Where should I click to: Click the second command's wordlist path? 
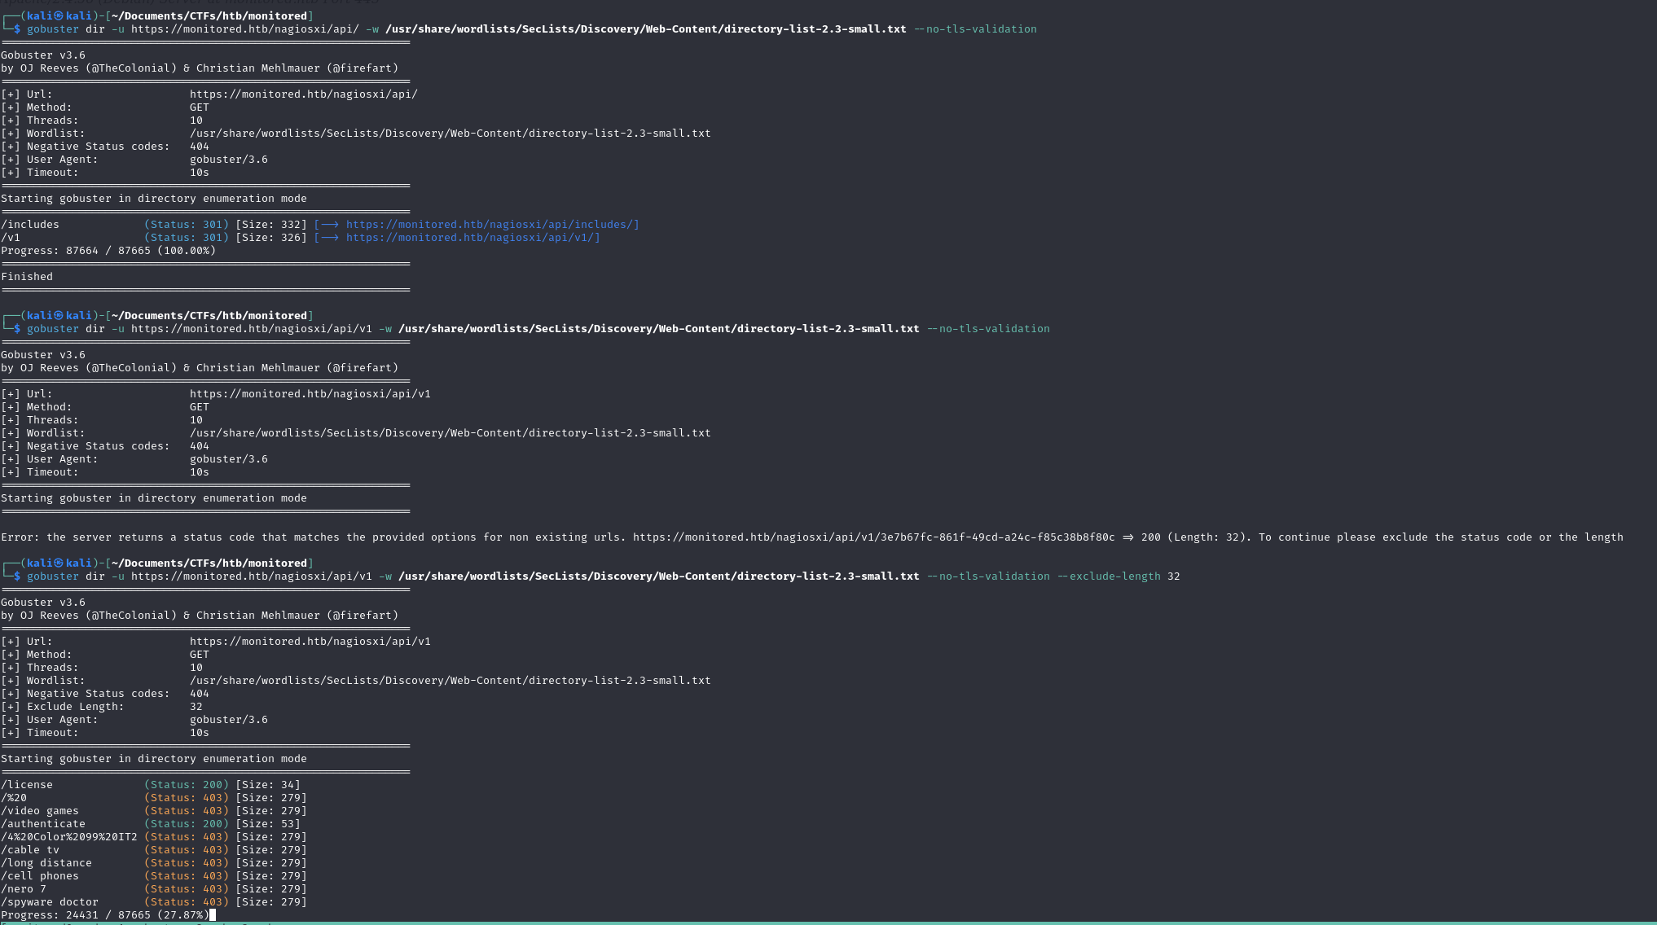658,329
